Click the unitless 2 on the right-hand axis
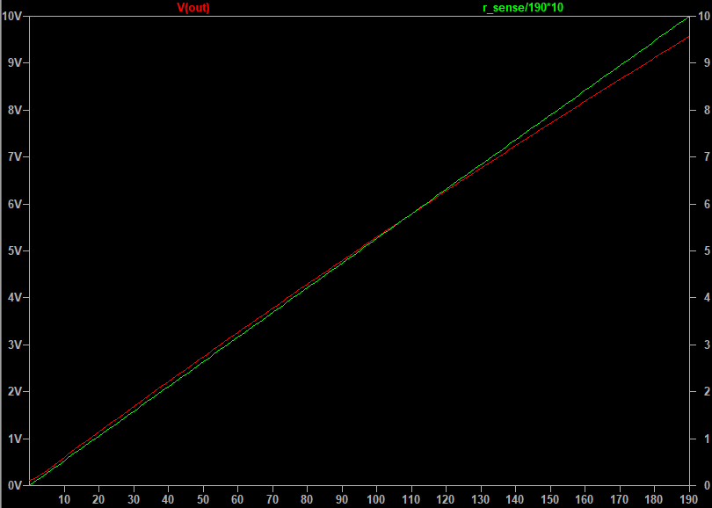The width and height of the screenshot is (712, 508). pos(707,392)
